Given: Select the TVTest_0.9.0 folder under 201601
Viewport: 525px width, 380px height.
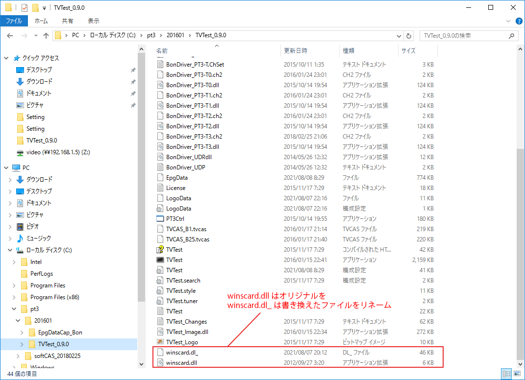Looking at the screenshot, I should [53, 344].
